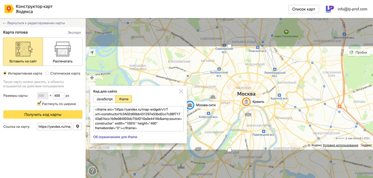Zoom in with the map plus button
Screen dimensions: 373x178
(x=92, y=77)
